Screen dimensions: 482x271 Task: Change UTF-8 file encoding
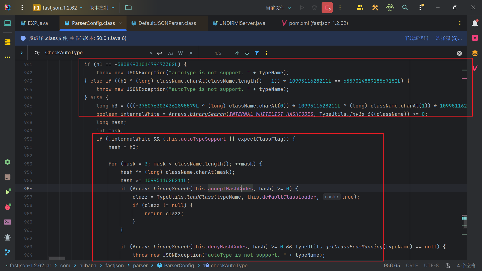pyautogui.click(x=431, y=265)
